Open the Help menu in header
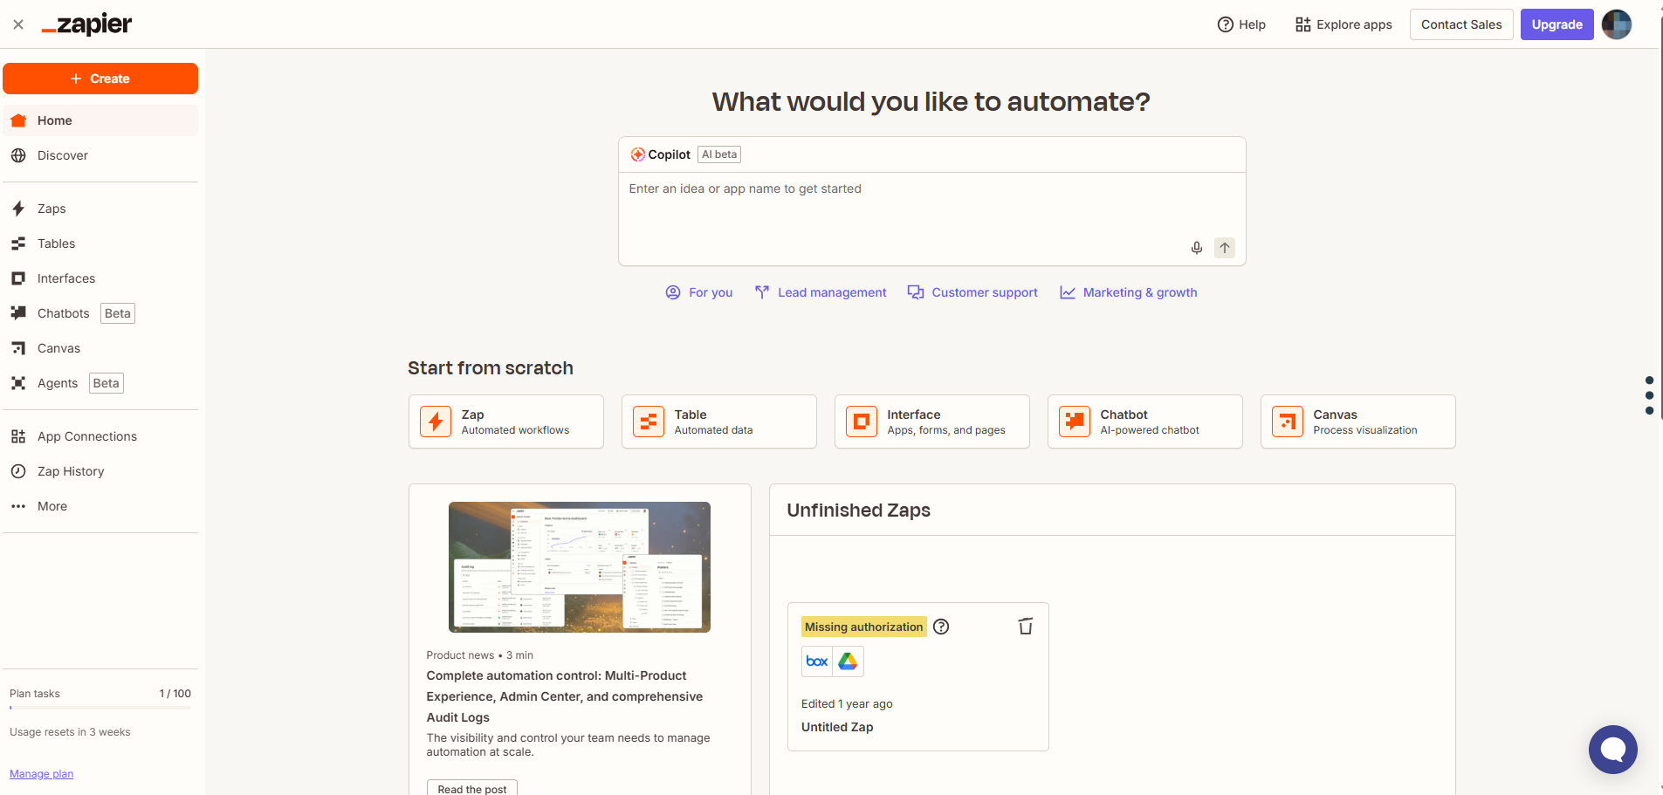This screenshot has height=795, width=1663. (x=1241, y=24)
